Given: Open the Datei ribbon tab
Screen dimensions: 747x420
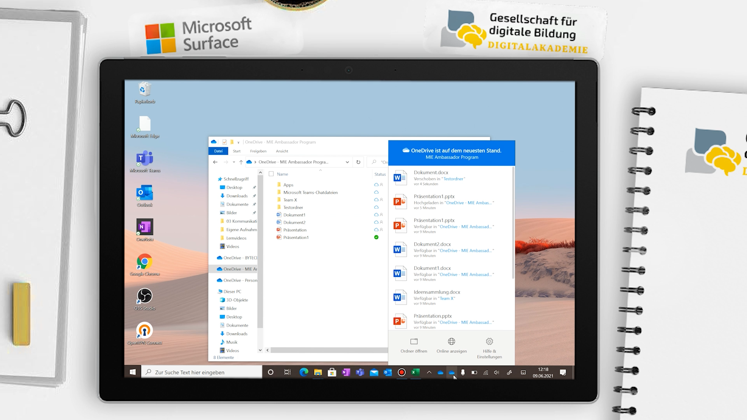Looking at the screenshot, I should 218,151.
